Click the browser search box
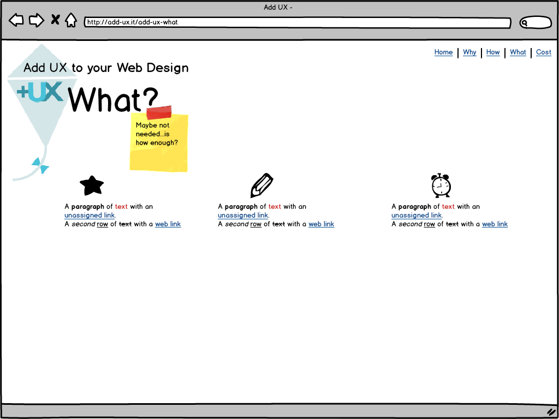 (x=536, y=22)
